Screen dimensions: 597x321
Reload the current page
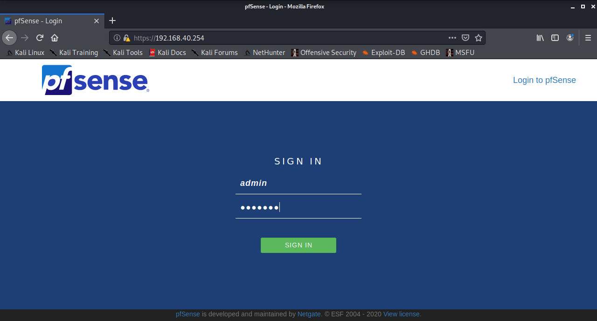[x=40, y=38]
